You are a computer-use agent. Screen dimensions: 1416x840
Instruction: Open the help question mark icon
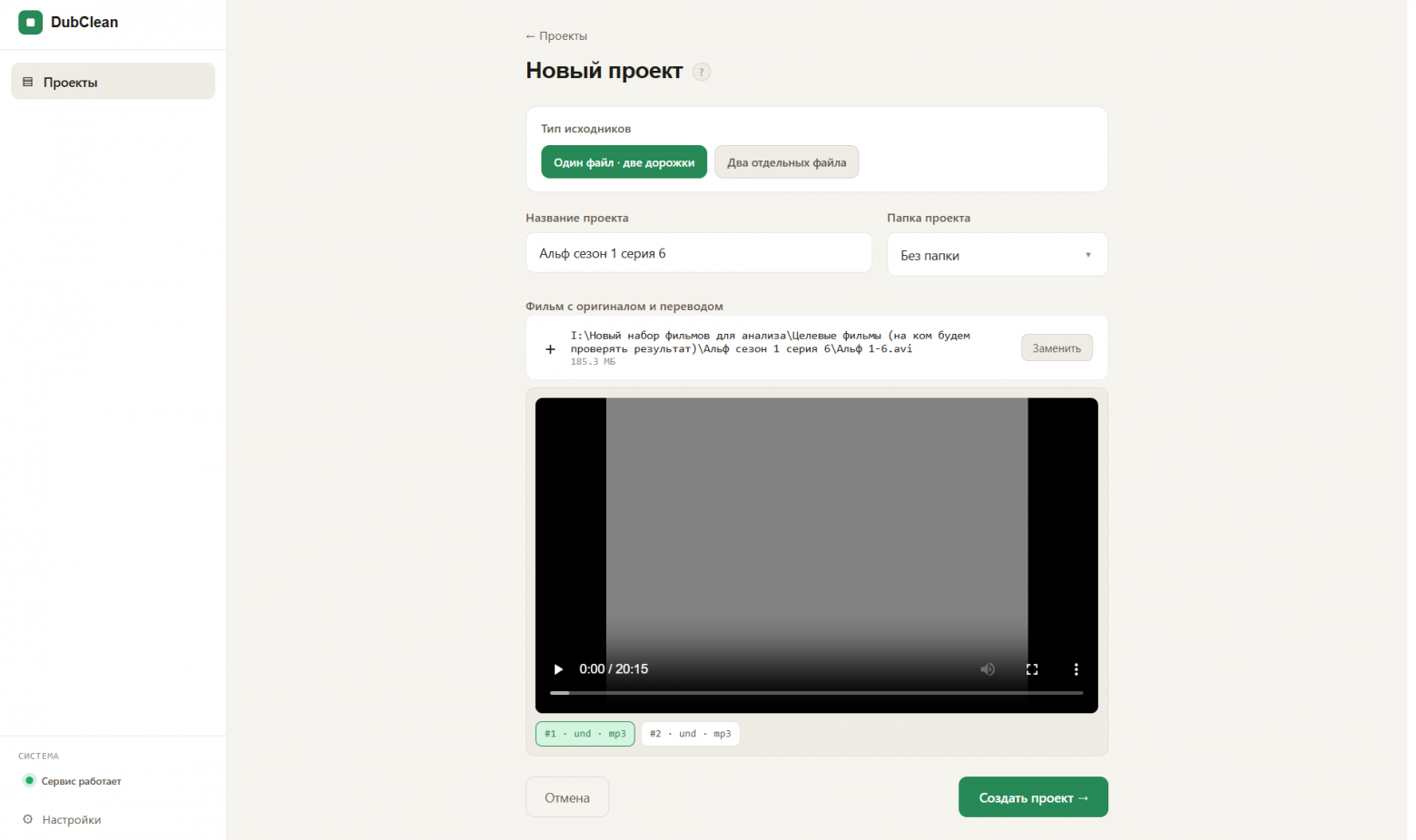pos(701,72)
